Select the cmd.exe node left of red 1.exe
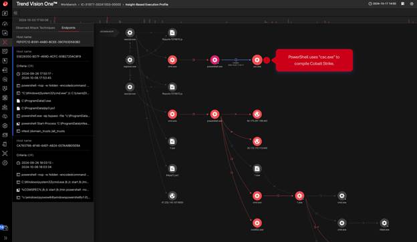 (257, 196)
